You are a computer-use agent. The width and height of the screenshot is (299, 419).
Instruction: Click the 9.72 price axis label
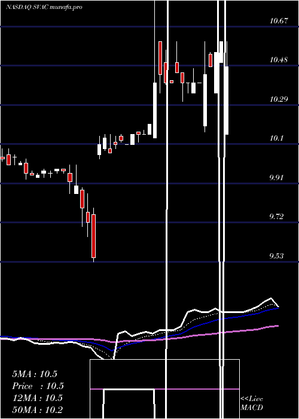277,217
